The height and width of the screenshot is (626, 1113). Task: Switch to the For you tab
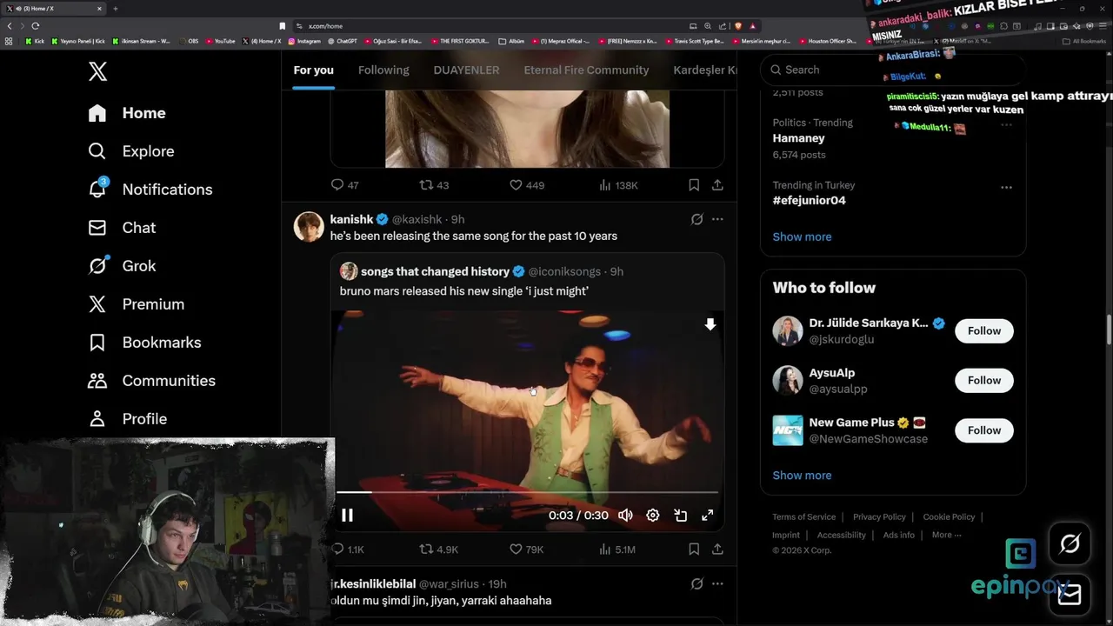[313, 70]
